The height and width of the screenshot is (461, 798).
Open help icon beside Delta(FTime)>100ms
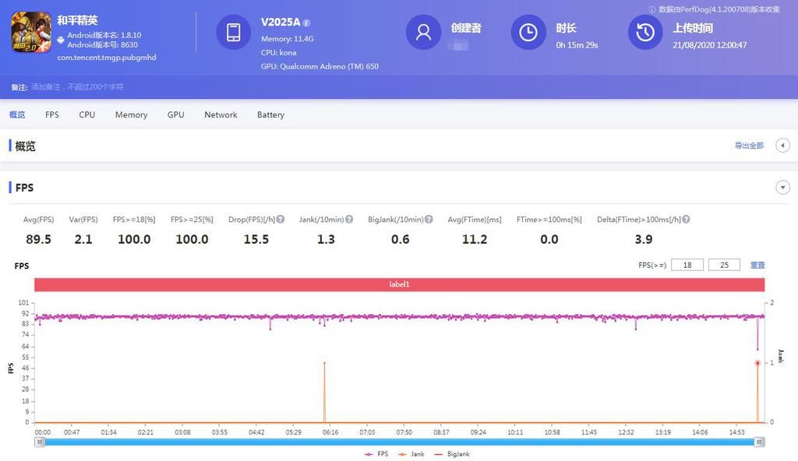coord(686,220)
